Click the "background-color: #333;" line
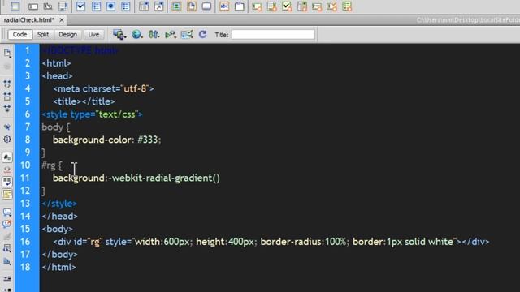The image size is (520, 292). (106, 140)
